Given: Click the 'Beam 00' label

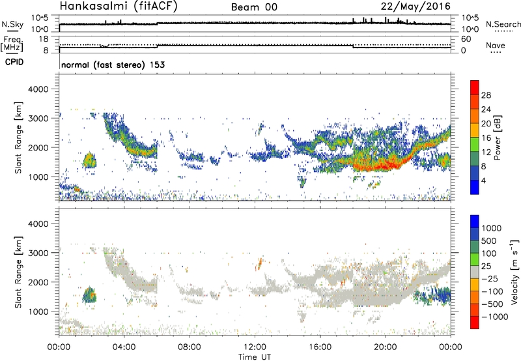Looking at the screenshot, I should point(254,7).
